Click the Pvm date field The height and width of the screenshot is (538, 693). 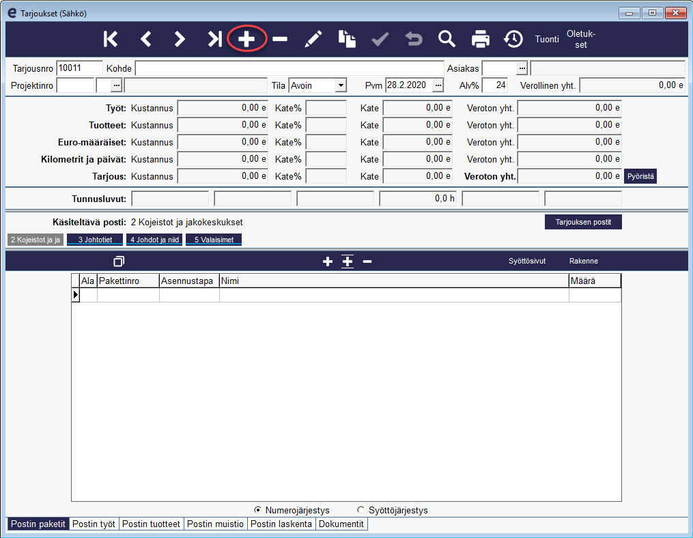(409, 85)
